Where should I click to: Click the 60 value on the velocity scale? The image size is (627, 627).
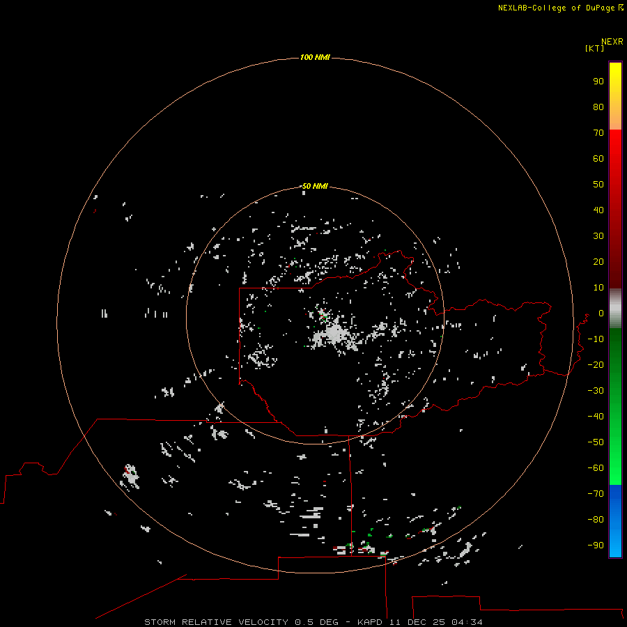[598, 159]
